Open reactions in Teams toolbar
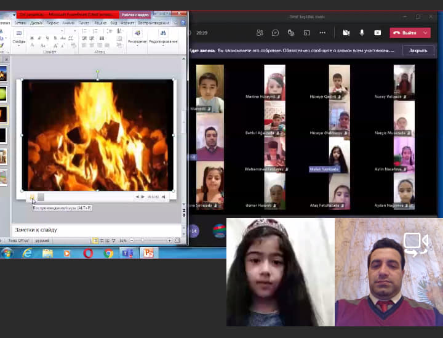Viewport: 443px width, 338px height. pos(290,33)
